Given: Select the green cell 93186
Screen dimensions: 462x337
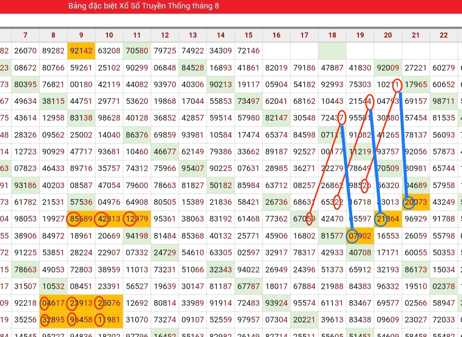Looking at the screenshot, I should [26, 186].
